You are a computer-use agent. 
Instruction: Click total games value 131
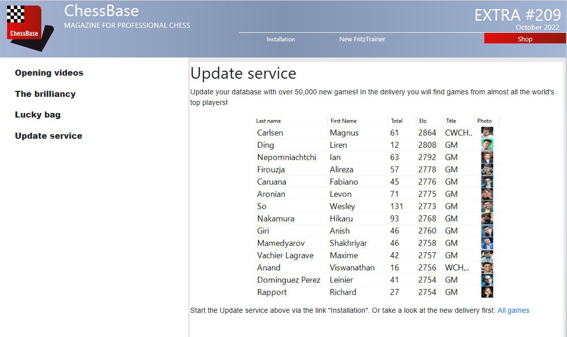[396, 206]
